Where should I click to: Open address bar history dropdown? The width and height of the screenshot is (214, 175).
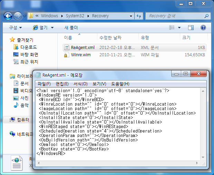(131, 16)
